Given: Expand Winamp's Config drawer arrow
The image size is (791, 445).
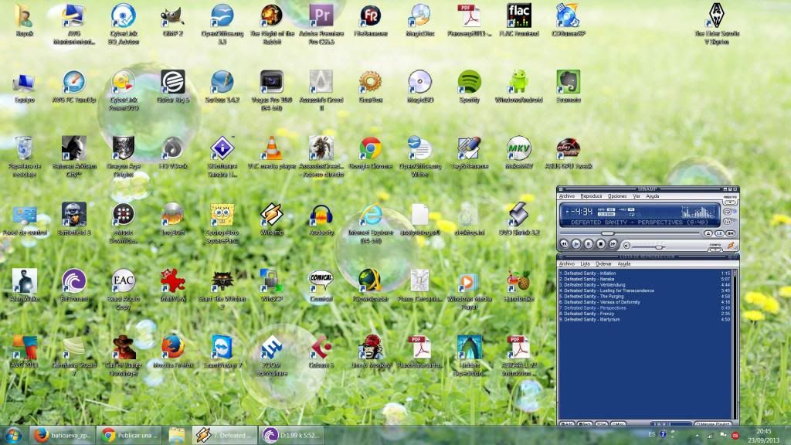Looking at the screenshot, I should coord(715,250).
